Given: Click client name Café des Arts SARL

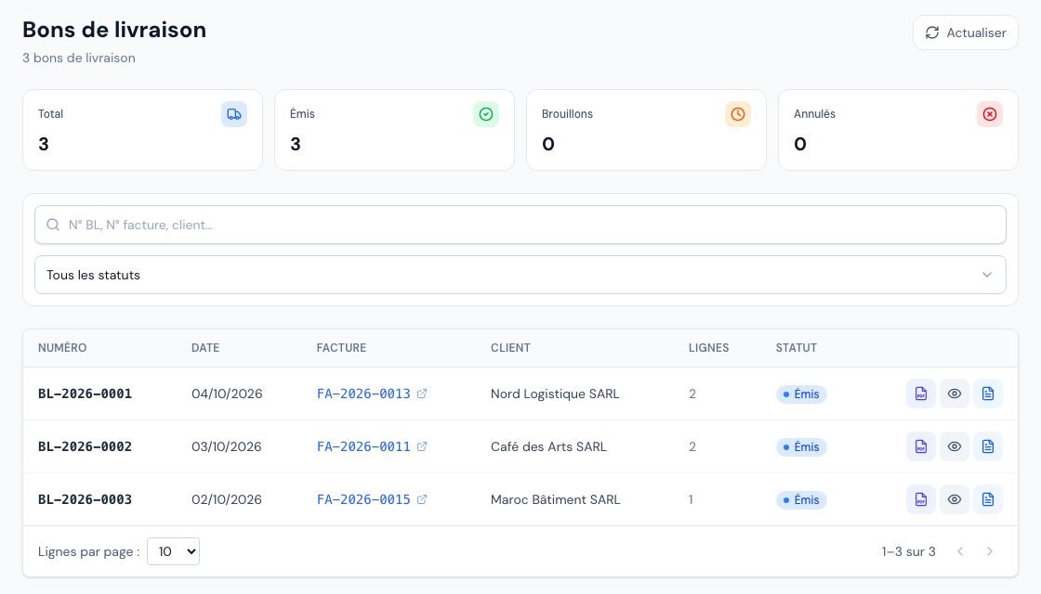Looking at the screenshot, I should click(548, 446).
